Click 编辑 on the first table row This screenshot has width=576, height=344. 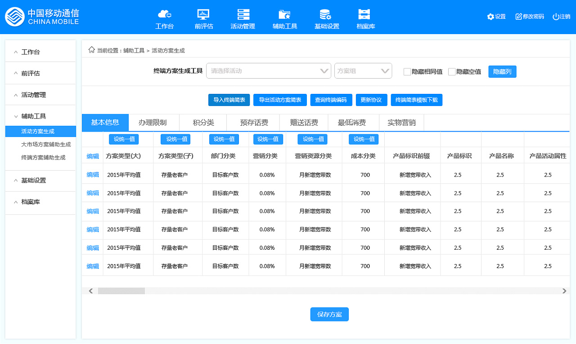pyautogui.click(x=92, y=175)
